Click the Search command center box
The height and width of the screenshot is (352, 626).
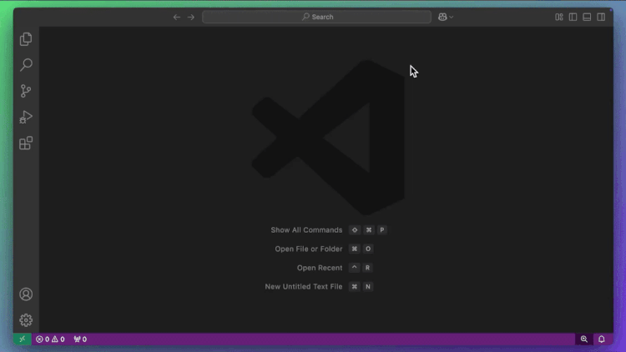(316, 17)
